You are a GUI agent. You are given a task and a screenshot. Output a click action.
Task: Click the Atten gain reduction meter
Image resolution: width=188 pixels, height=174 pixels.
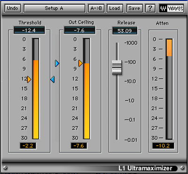(169, 89)
